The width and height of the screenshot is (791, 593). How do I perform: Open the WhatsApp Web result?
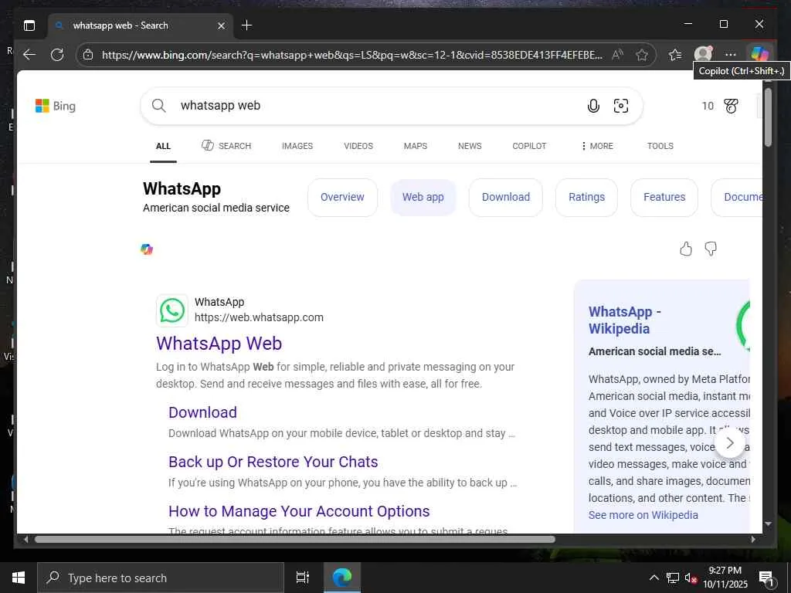219,344
